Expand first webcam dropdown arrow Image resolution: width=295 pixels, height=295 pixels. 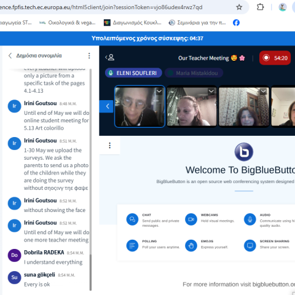click(x=159, y=92)
